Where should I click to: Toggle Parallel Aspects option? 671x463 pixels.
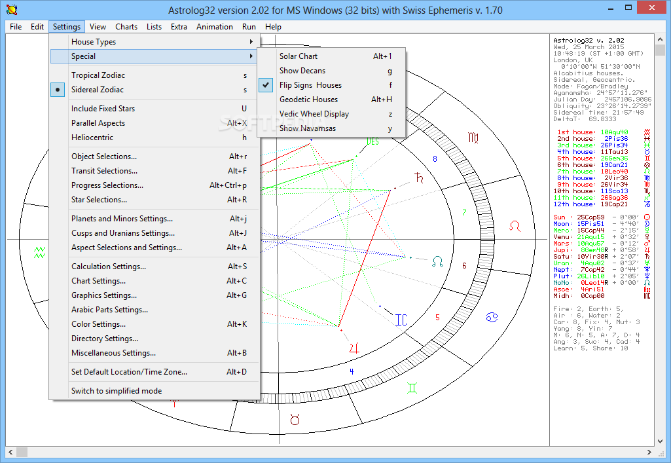pyautogui.click(x=155, y=123)
